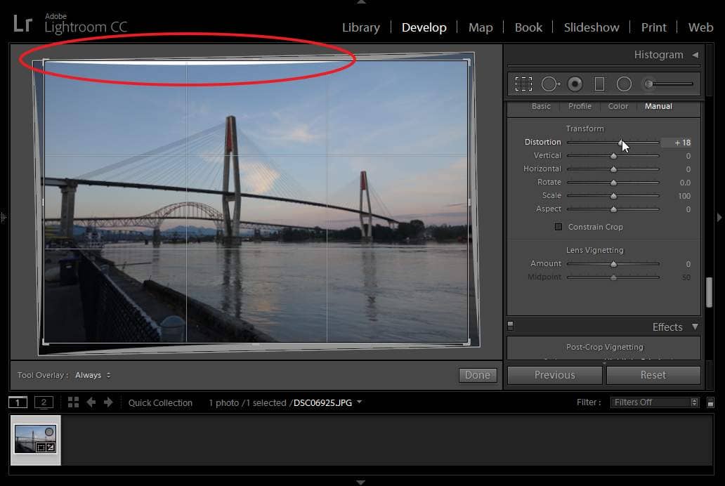Open grid view from filmstrip toolbar
Screen dimensions: 725x486
[73, 402]
